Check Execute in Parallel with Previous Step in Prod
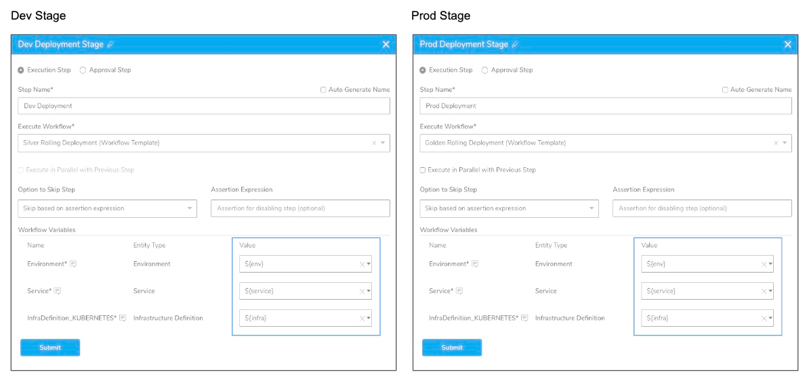This screenshot has height=391, width=807. (423, 170)
